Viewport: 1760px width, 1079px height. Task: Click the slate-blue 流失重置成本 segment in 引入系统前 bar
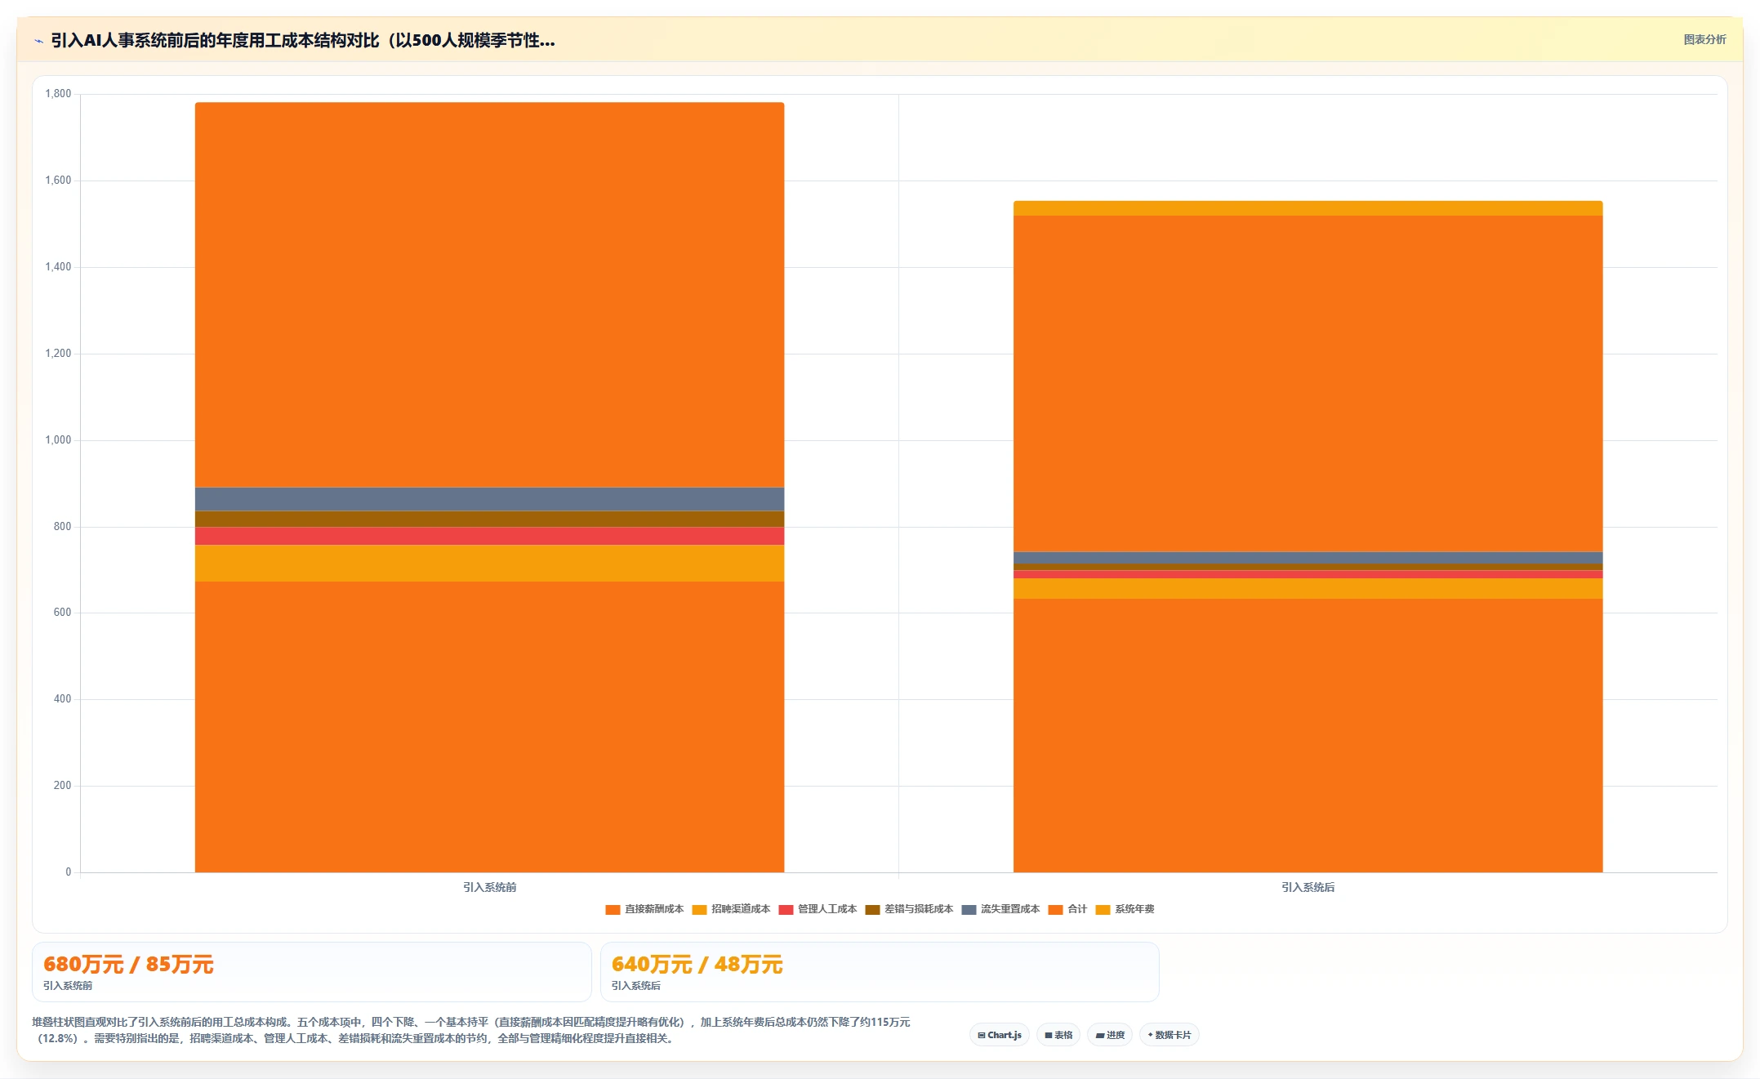pos(489,499)
